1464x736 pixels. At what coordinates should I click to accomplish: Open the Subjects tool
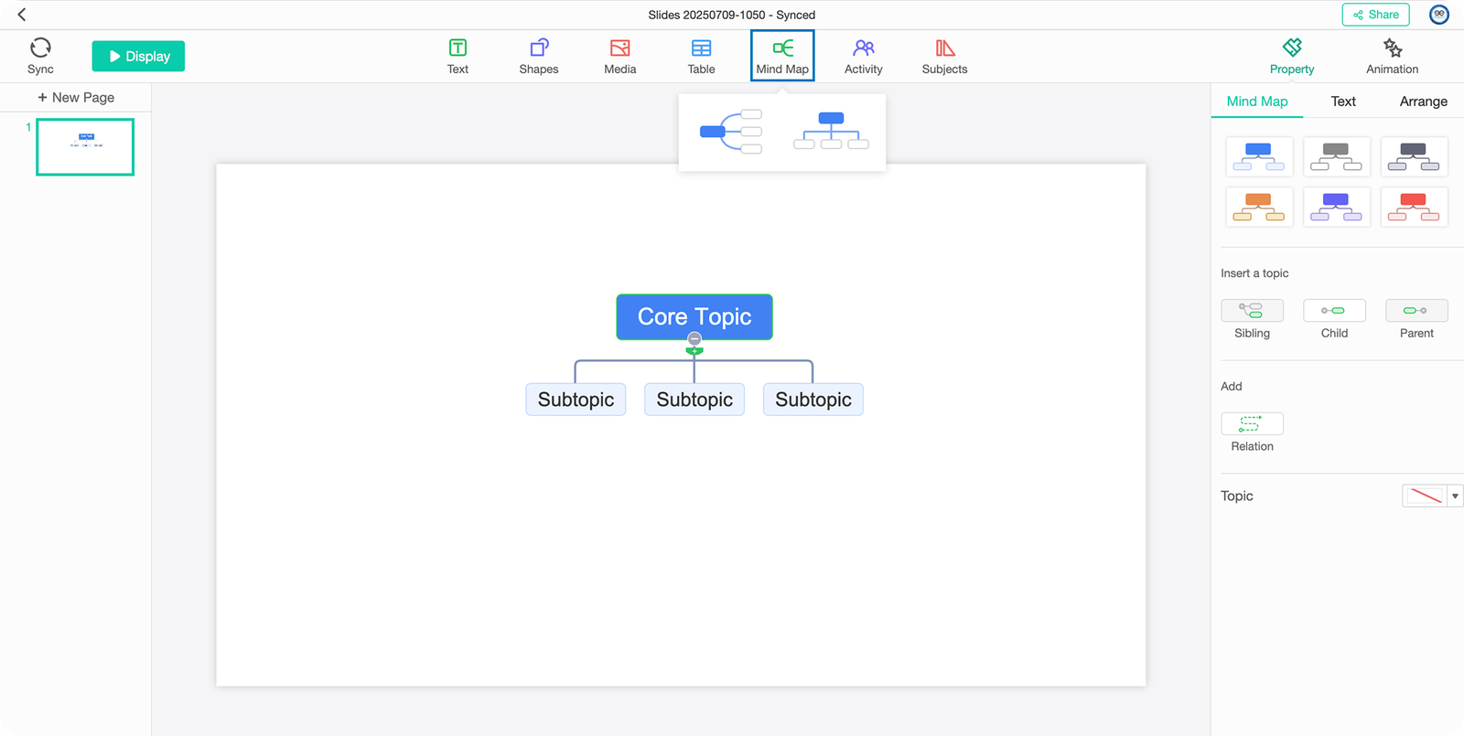tap(944, 56)
